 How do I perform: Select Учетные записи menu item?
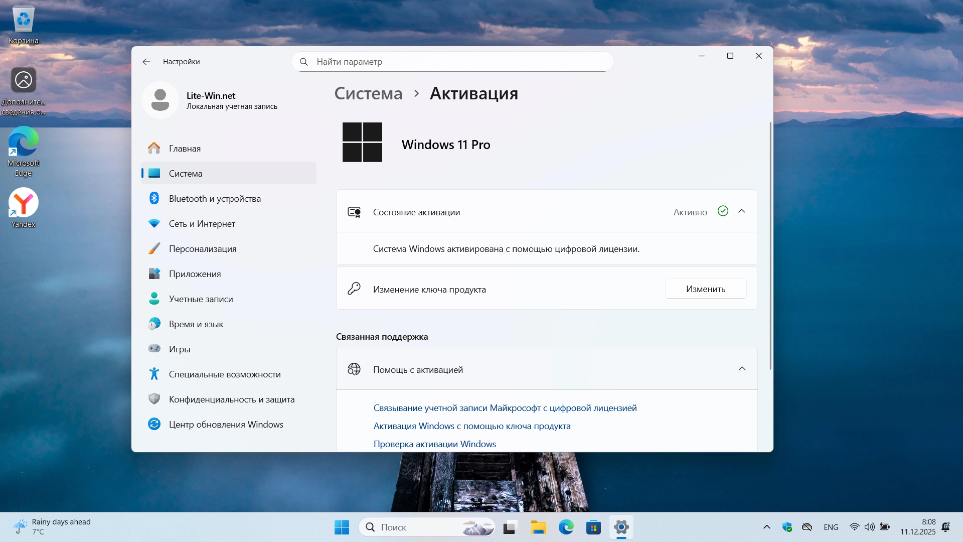(x=201, y=299)
